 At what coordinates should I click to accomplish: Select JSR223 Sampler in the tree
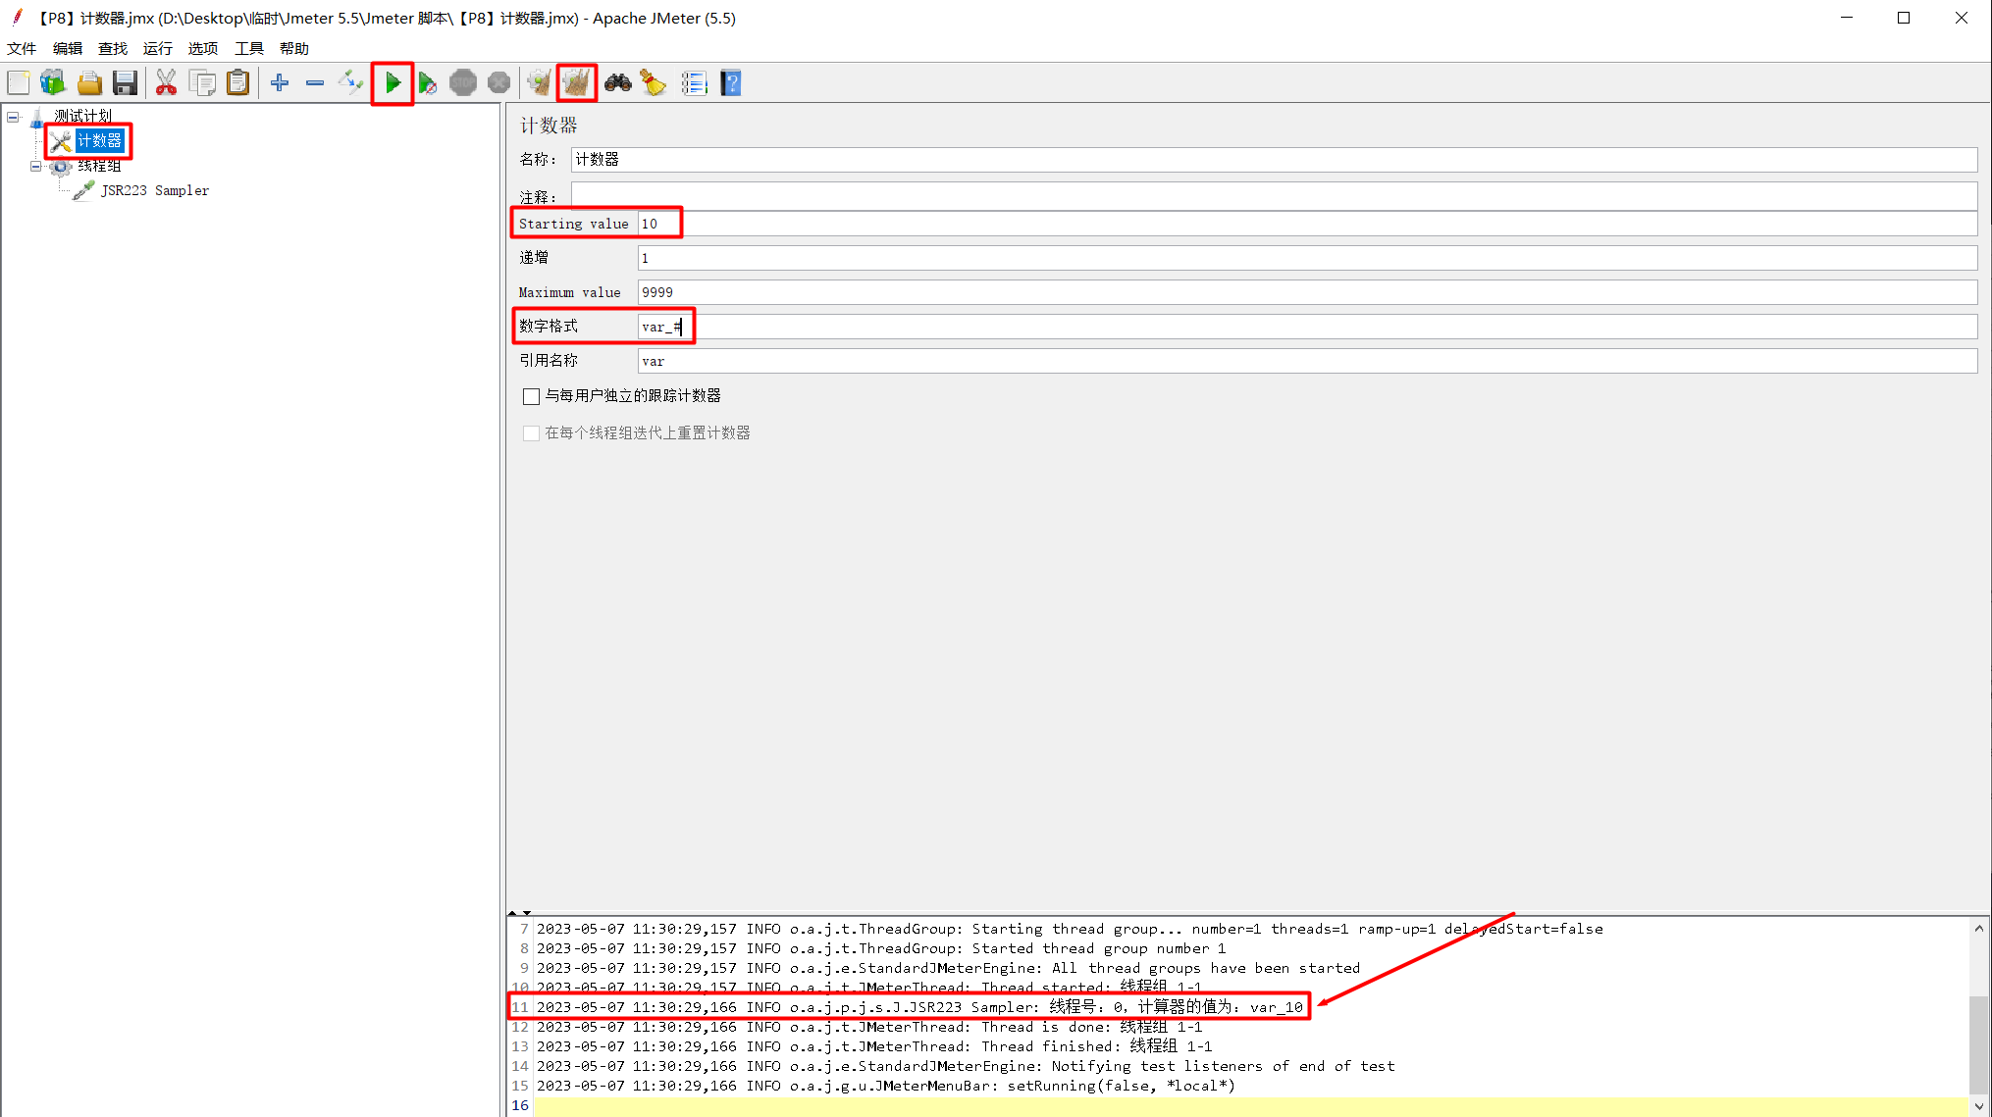[154, 190]
